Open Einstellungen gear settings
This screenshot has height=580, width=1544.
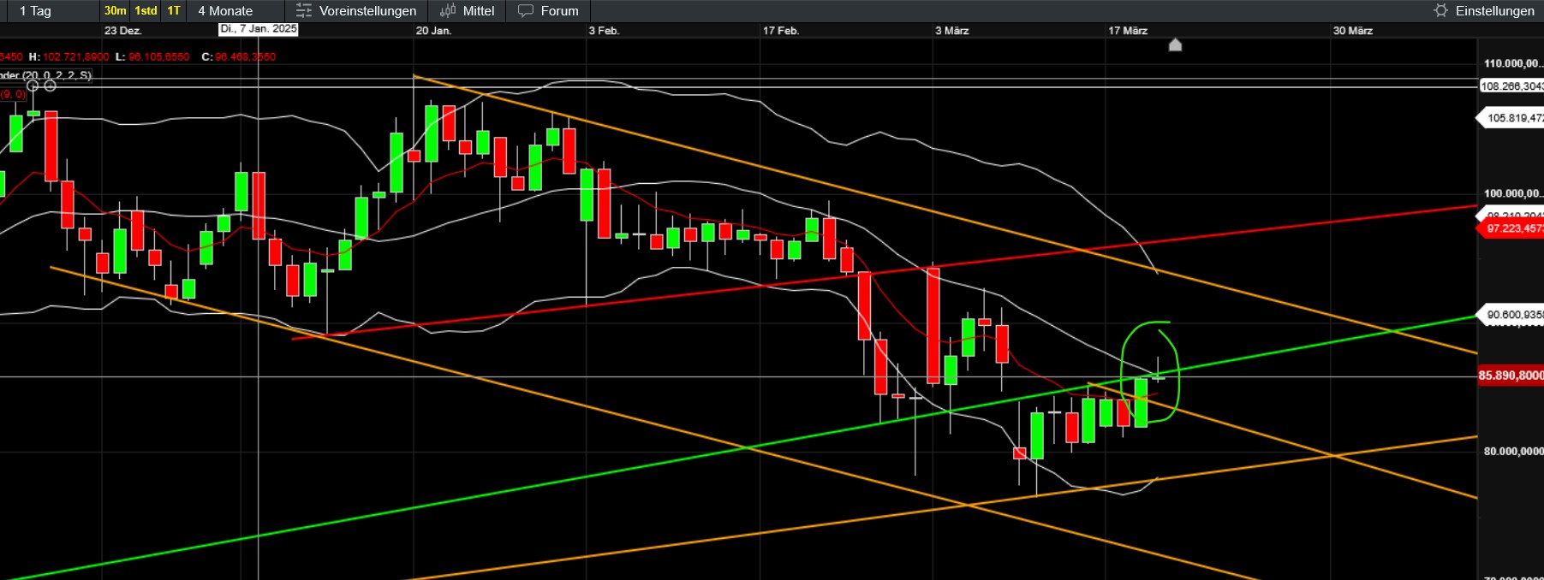[x=1484, y=11]
